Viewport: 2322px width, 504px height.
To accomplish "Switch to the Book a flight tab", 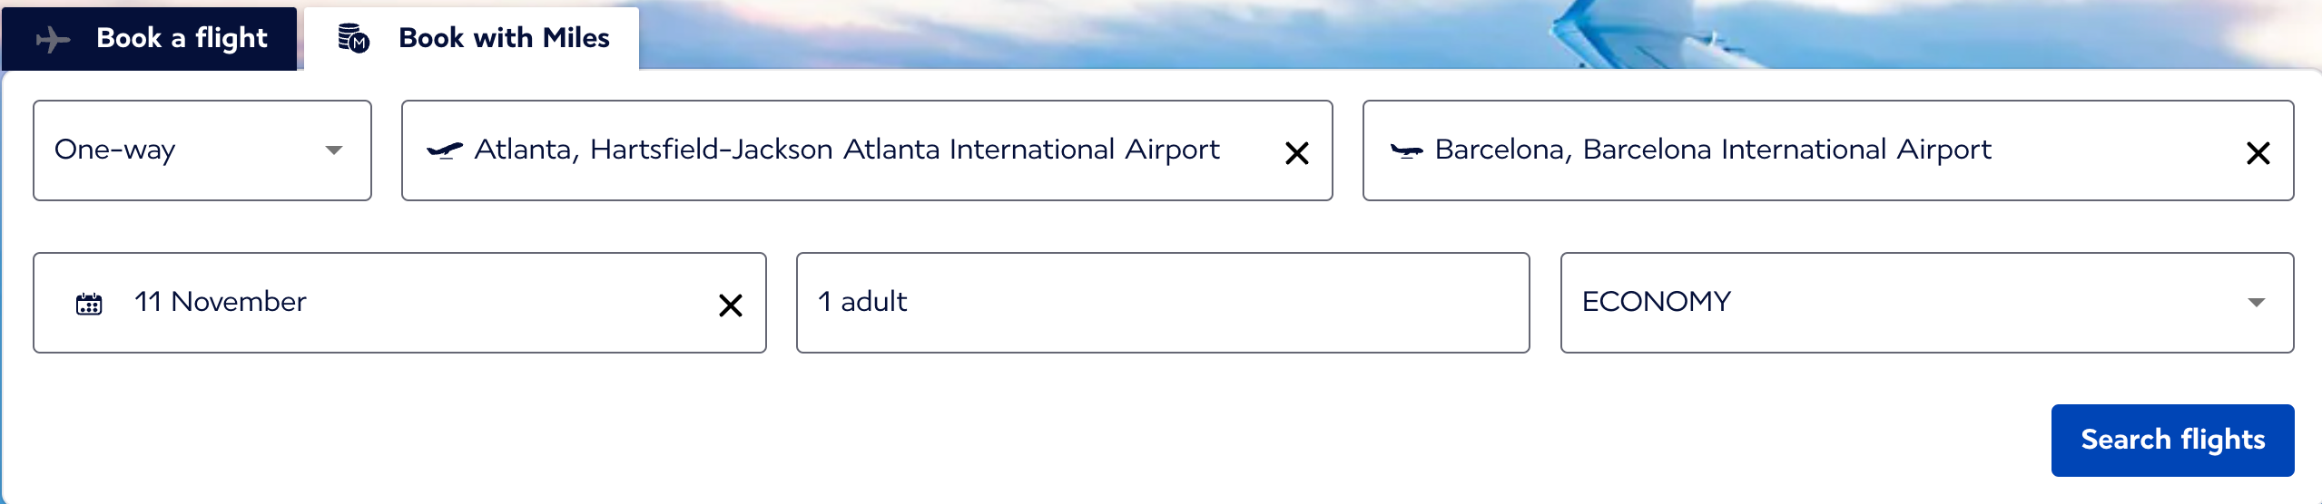I will click(150, 38).
